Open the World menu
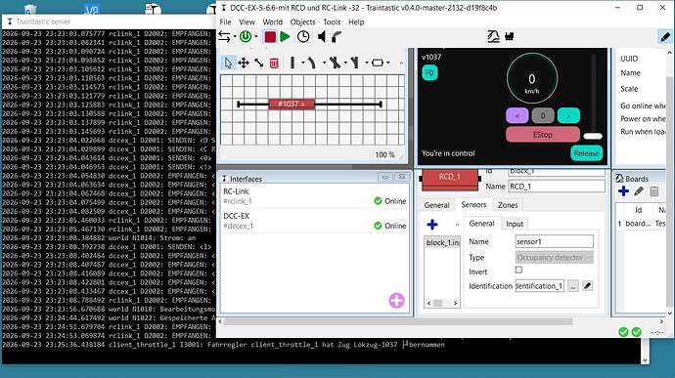 click(273, 21)
